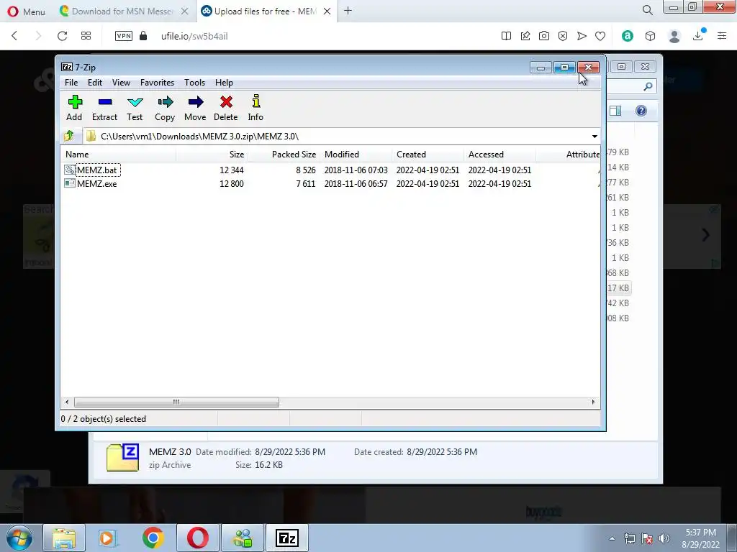This screenshot has width=737, height=552.
Task: Open the Favorites menu
Action: click(x=157, y=83)
